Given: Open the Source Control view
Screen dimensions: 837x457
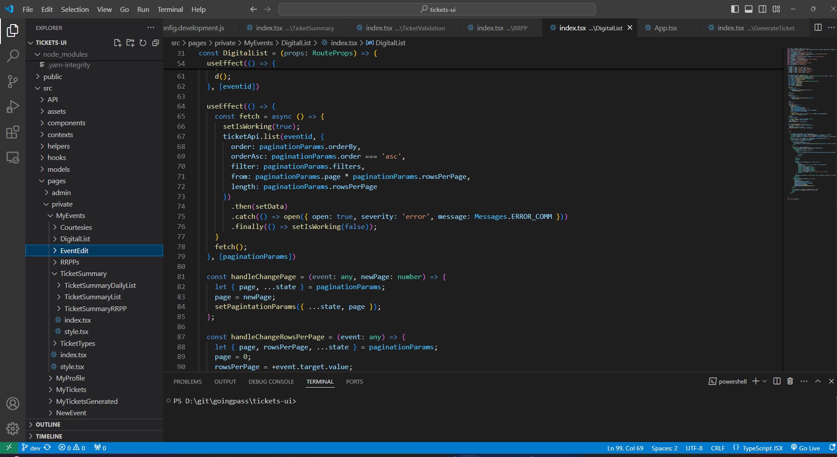Looking at the screenshot, I should (x=13, y=81).
